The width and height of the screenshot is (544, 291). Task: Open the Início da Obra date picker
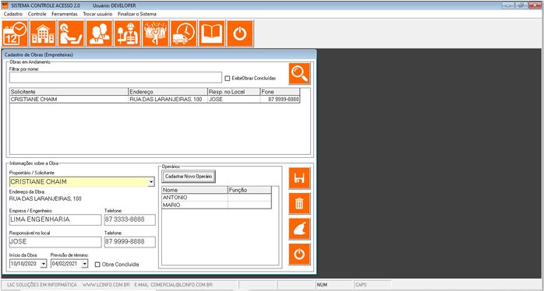pyautogui.click(x=44, y=264)
